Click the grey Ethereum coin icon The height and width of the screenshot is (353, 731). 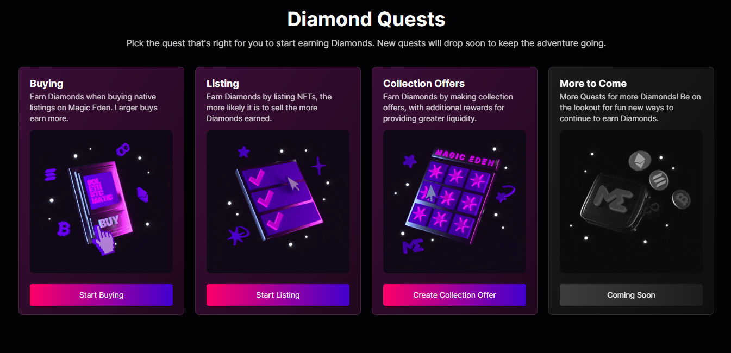(640, 161)
